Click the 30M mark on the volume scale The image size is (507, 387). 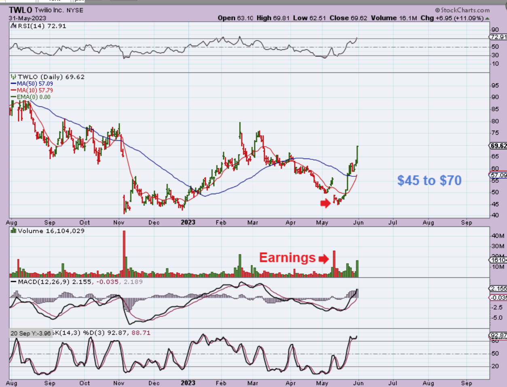(498, 246)
